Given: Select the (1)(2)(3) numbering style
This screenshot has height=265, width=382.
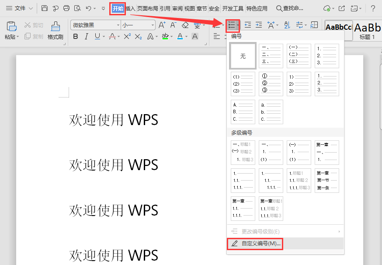Looking at the screenshot, I should click(x=243, y=84).
